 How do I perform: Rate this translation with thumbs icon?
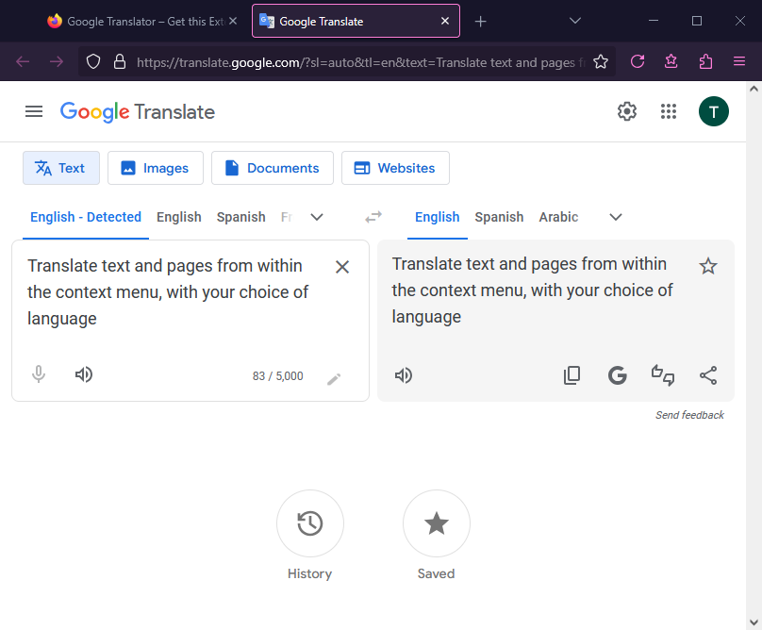[663, 375]
